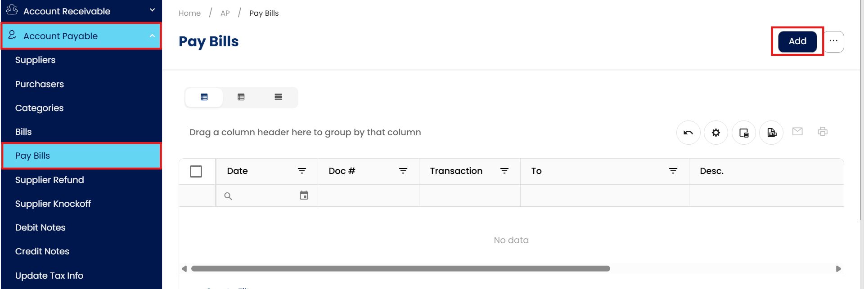Image resolution: width=864 pixels, height=289 pixels.
Task: Switch to the second grid density view
Action: pyautogui.click(x=241, y=97)
